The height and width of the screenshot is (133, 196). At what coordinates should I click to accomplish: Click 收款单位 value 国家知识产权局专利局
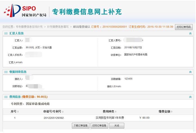(136, 54)
